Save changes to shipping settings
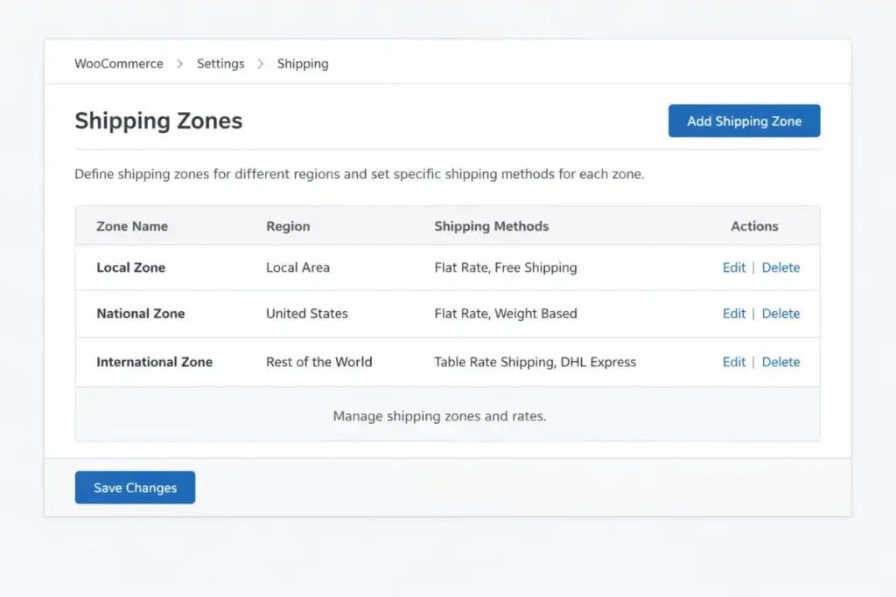 pyautogui.click(x=135, y=488)
